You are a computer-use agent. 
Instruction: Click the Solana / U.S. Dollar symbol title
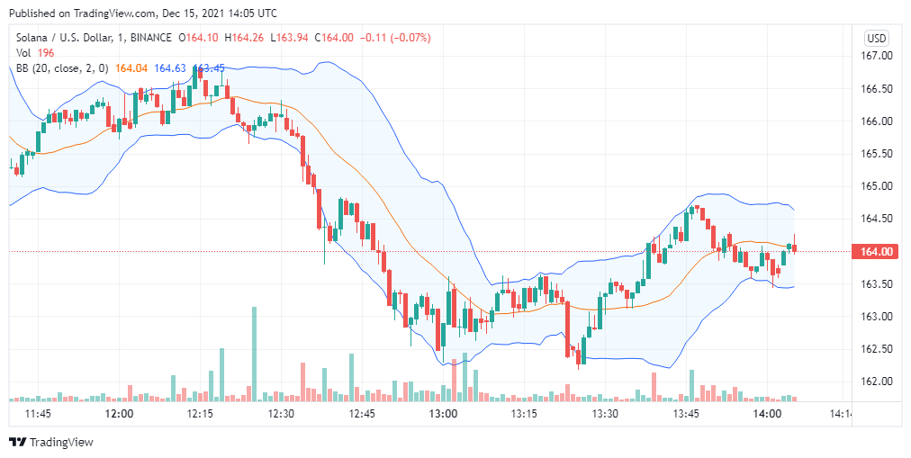coord(65,38)
